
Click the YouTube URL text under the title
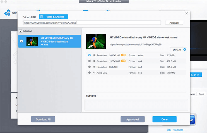(x=136, y=44)
